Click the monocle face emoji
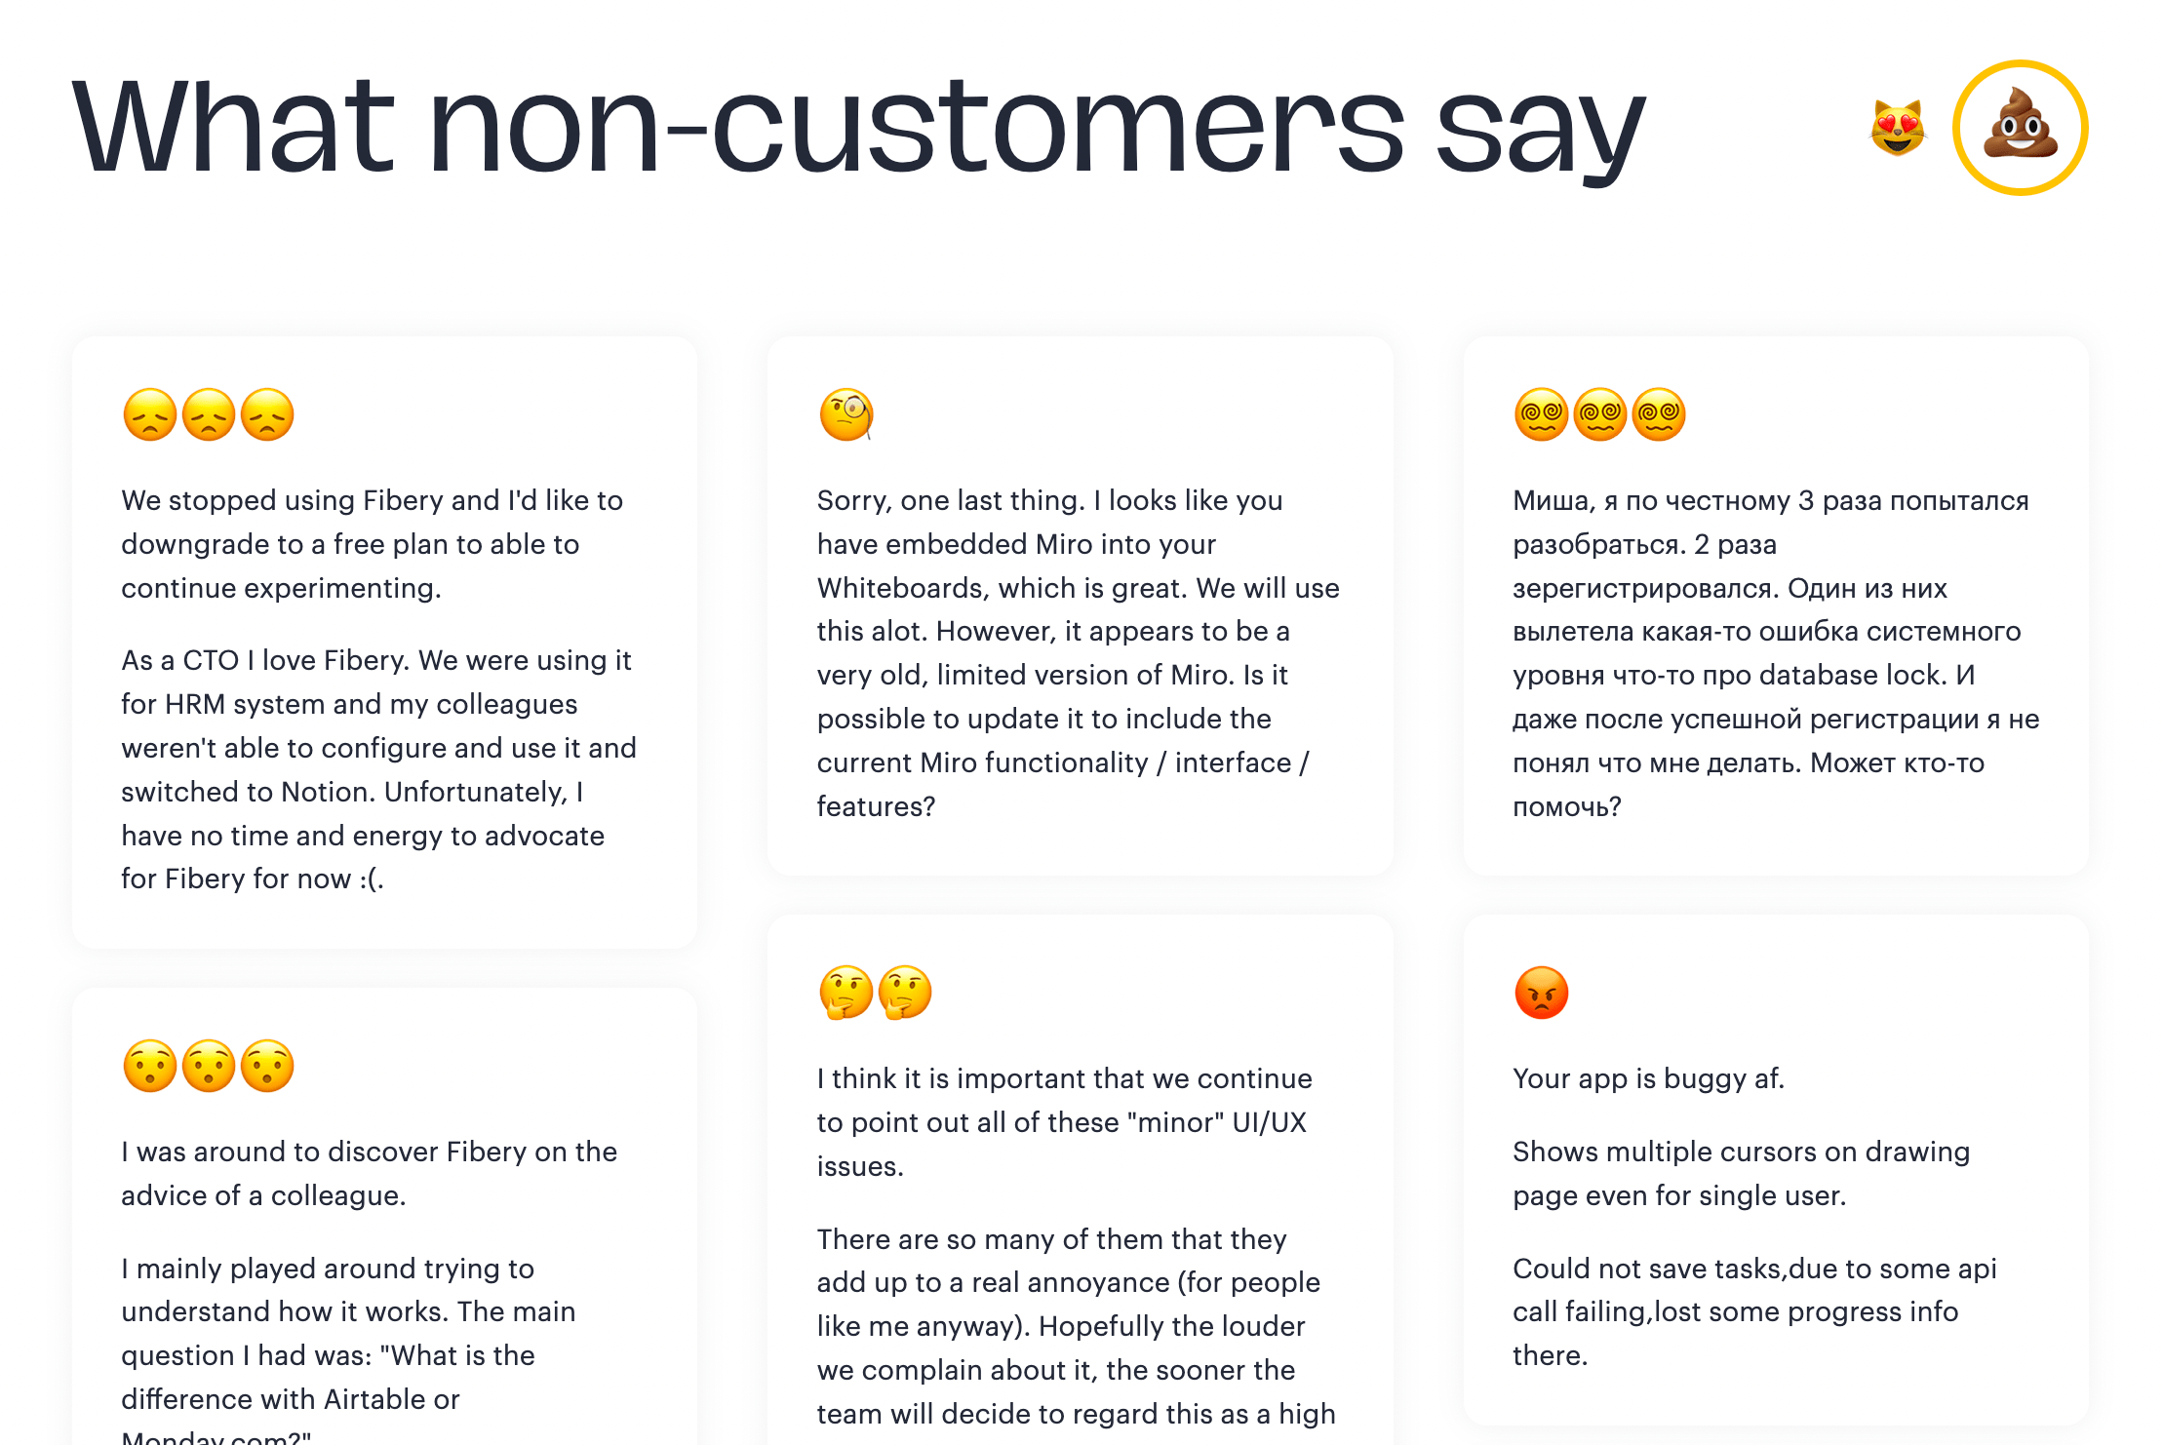Viewport: 2163px width, 1445px height. (846, 415)
